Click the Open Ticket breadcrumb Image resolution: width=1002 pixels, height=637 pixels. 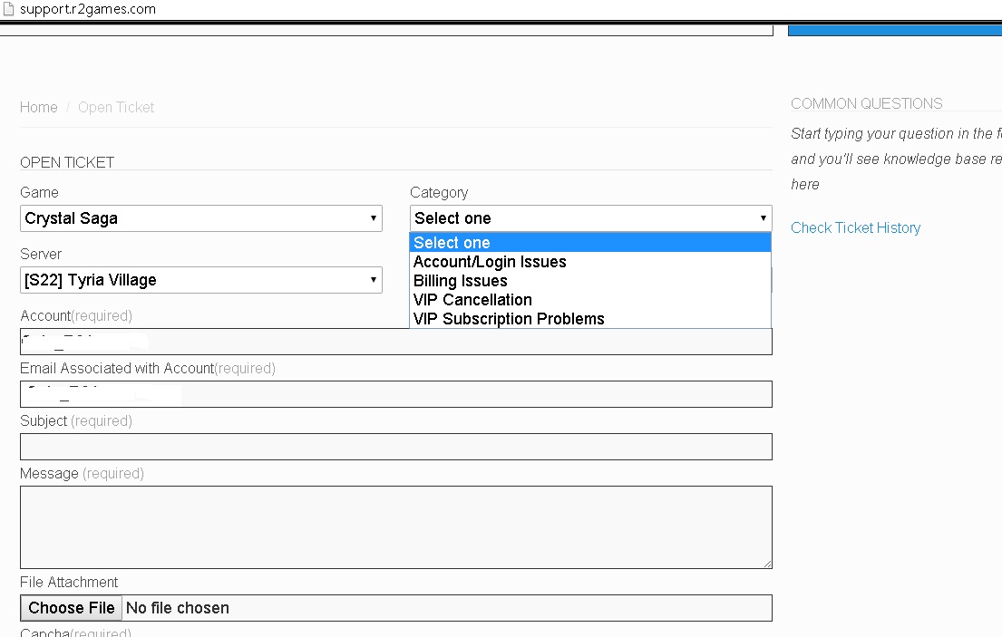click(x=116, y=107)
